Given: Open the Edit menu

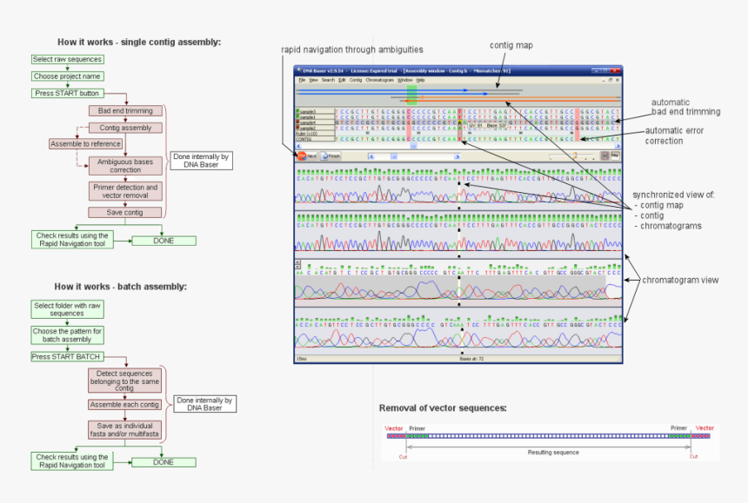Looking at the screenshot, I should click(x=342, y=80).
